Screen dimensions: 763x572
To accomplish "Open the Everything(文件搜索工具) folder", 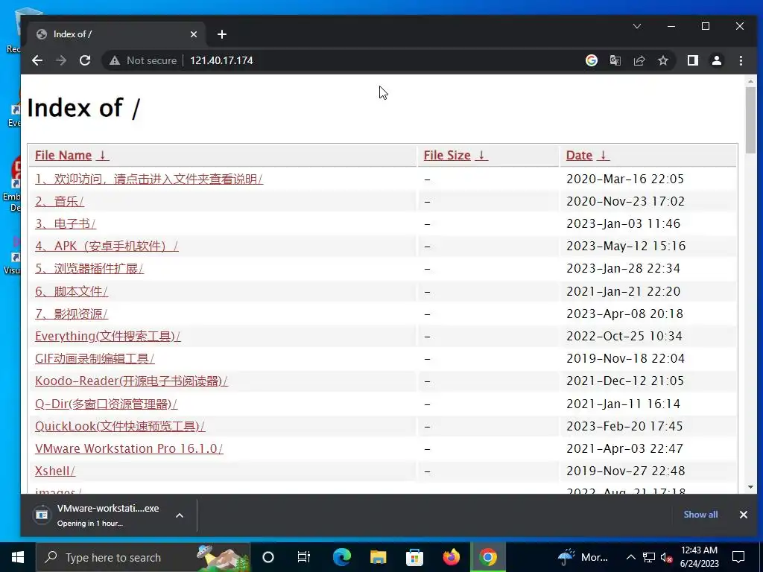I will [x=107, y=336].
